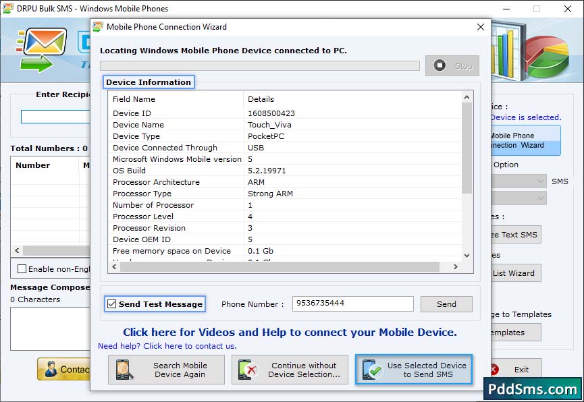Click the horizontal scroll right arrow of the device list
Viewport: 584px width, 402px height.
tap(455, 266)
